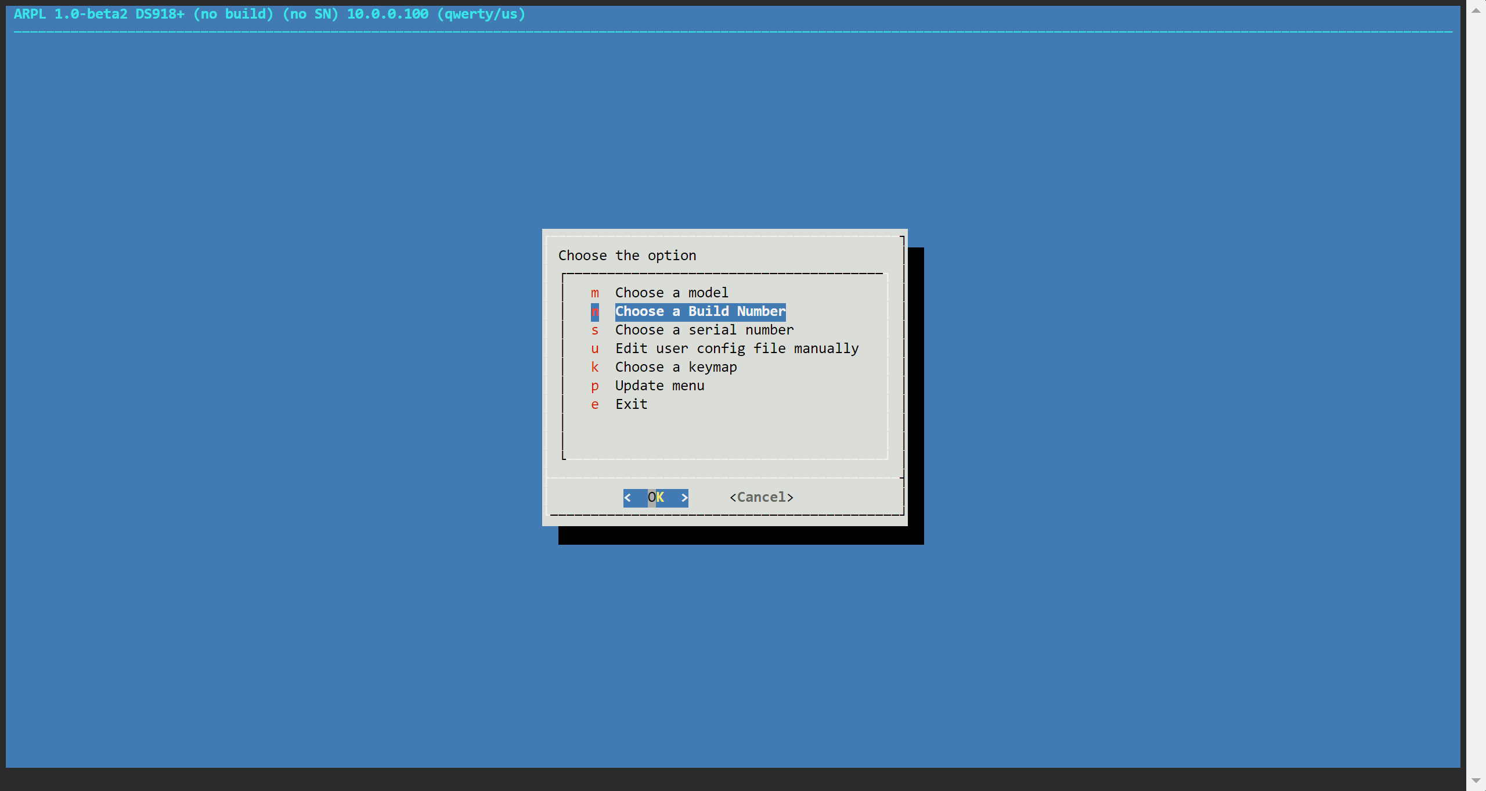Confirm with the OK button
The image size is (1486, 791).
[656, 498]
